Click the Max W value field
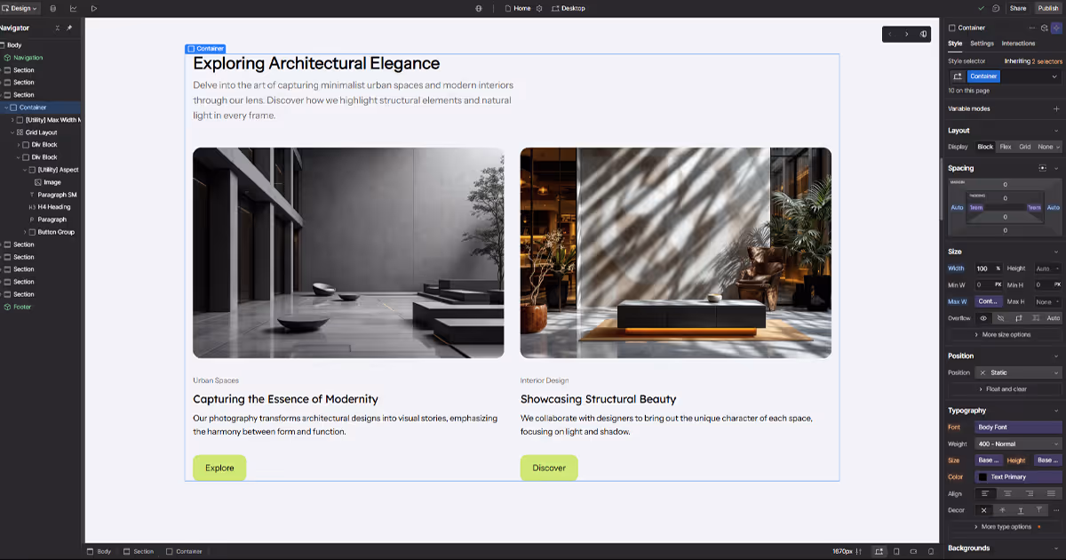The width and height of the screenshot is (1066, 560). (989, 301)
